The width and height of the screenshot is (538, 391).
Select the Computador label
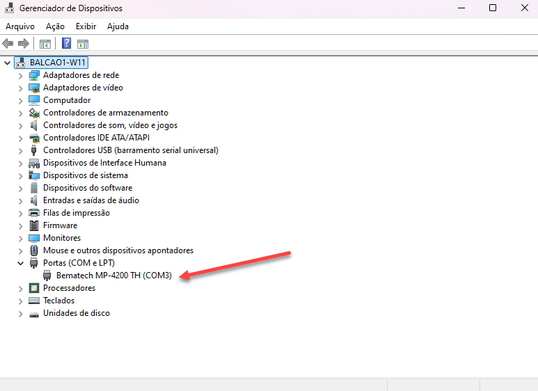click(67, 100)
